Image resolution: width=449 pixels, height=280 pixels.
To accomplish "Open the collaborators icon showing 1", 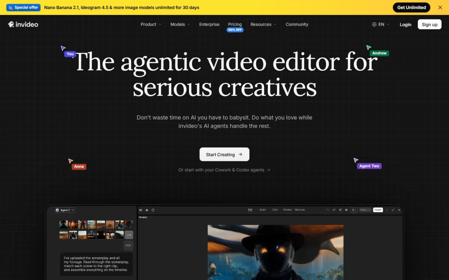I will click(x=354, y=210).
